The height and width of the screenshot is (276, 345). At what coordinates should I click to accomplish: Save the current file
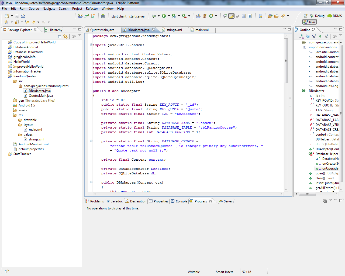pyautogui.click(x=17, y=16)
